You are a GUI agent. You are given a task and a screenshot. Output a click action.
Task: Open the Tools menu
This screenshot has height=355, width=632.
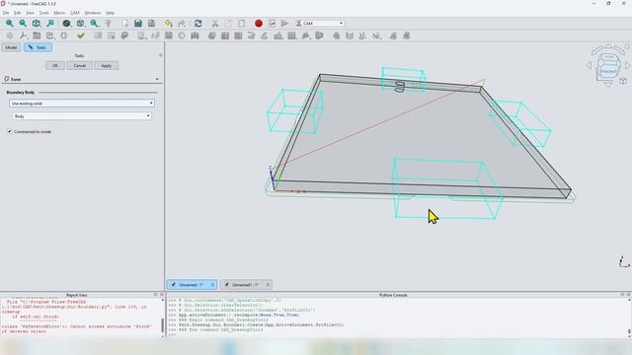click(43, 13)
